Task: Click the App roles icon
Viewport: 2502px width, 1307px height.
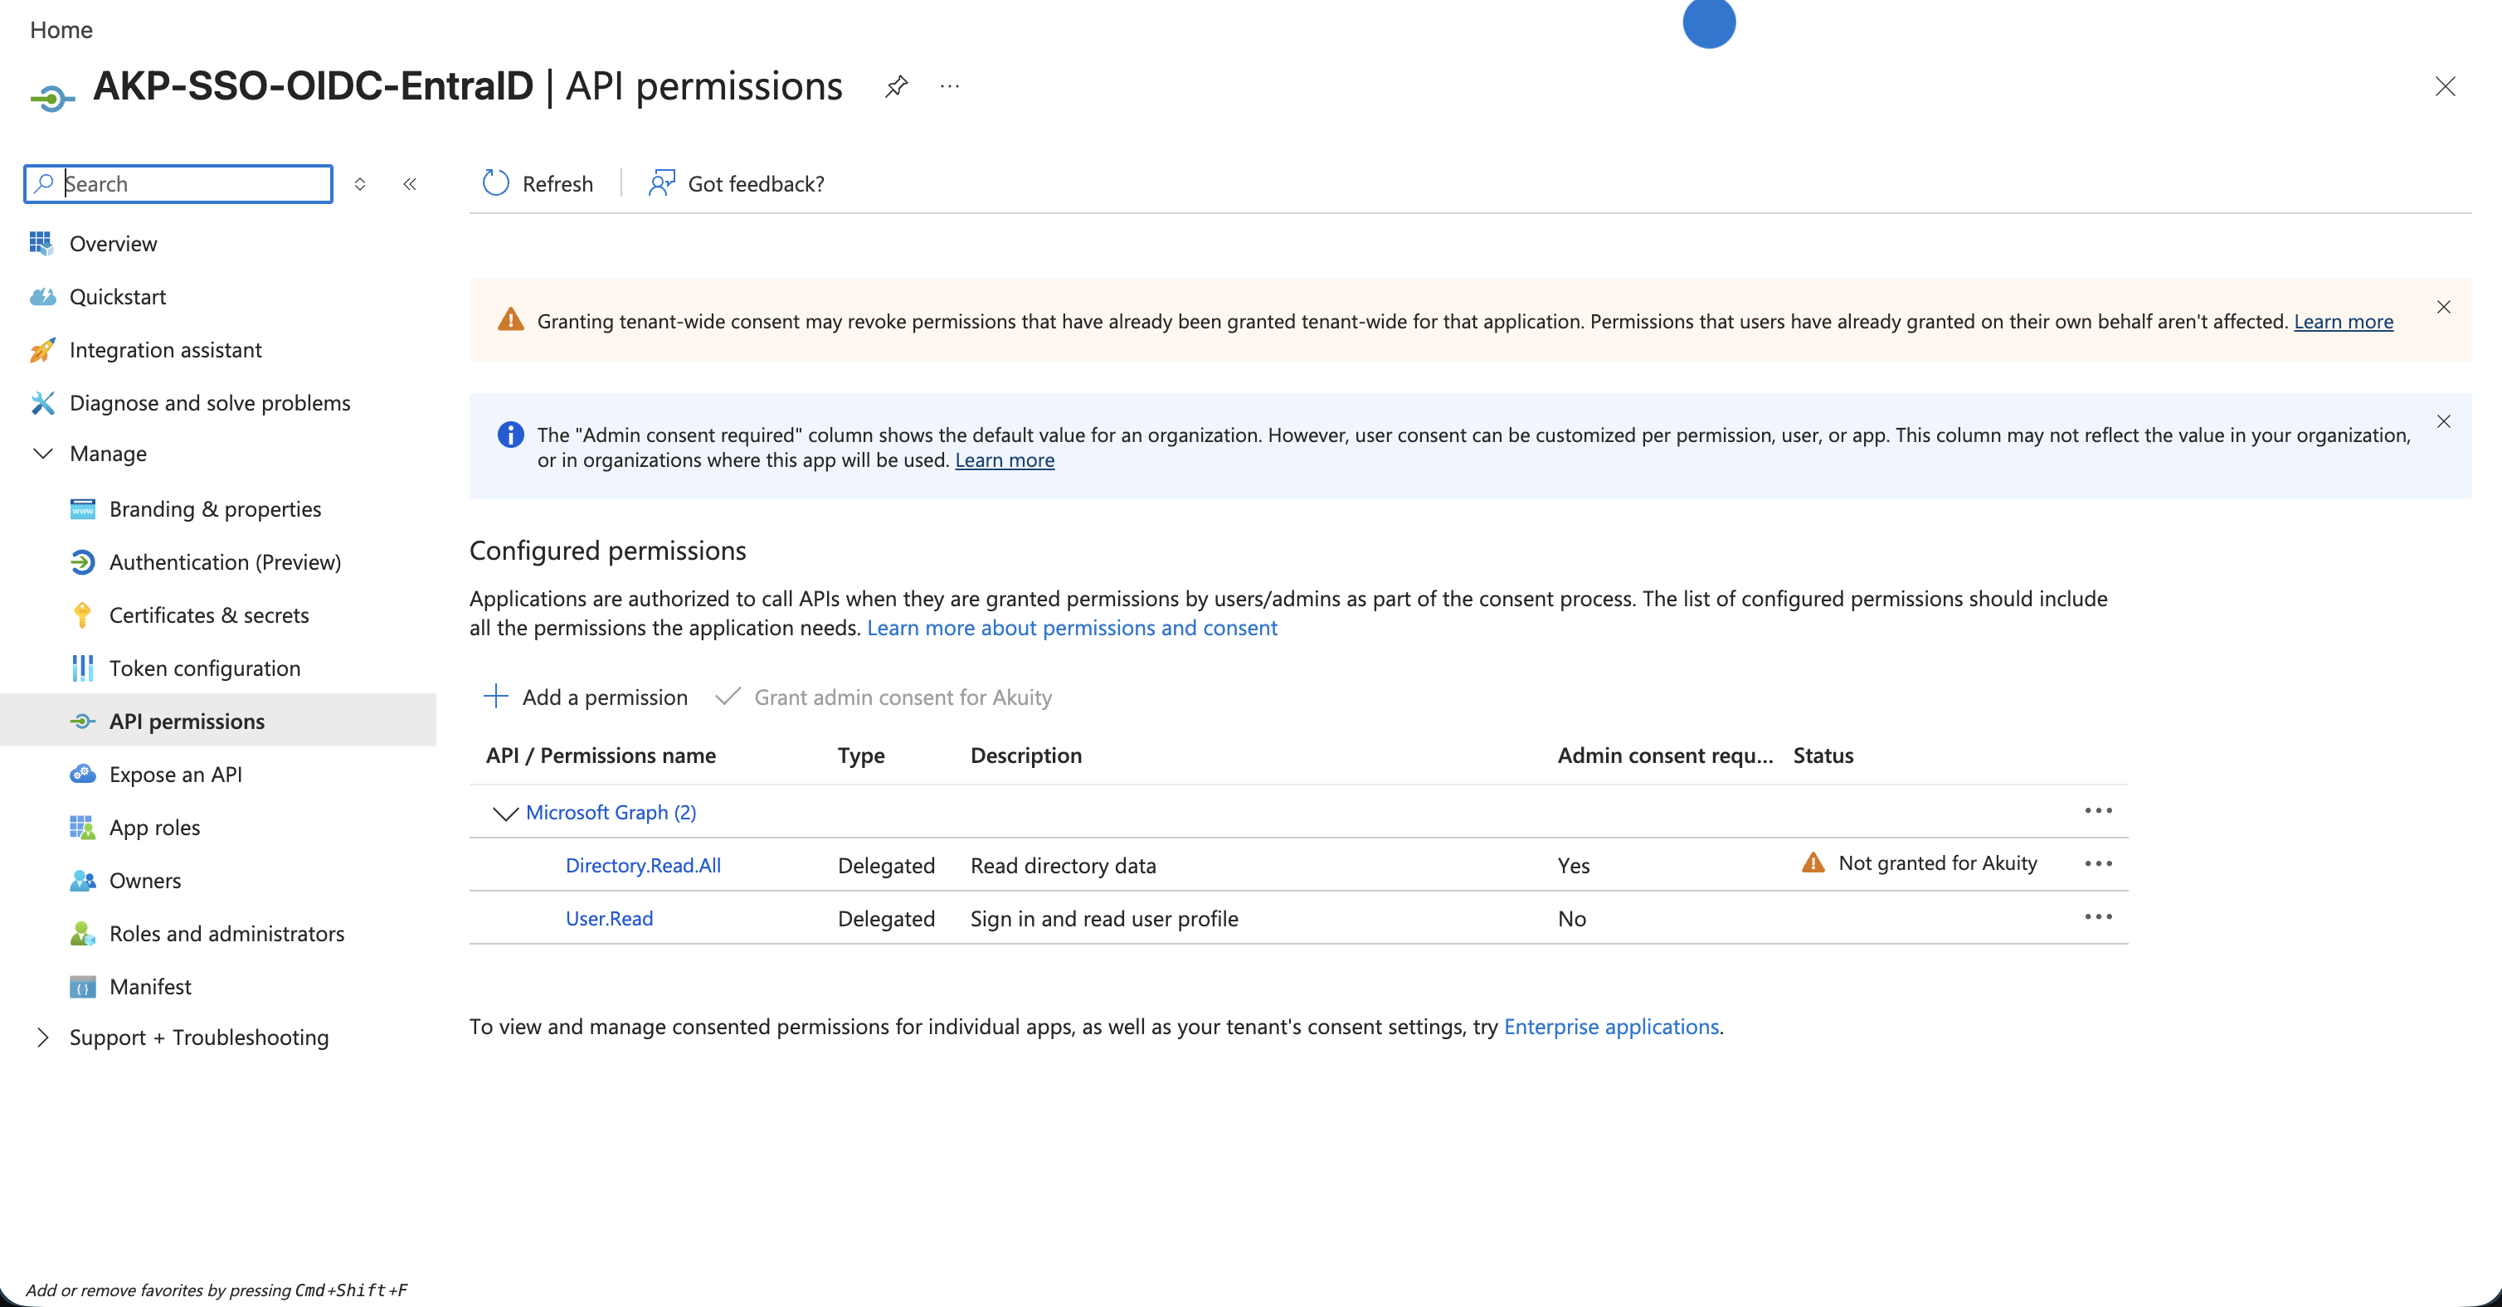Action: coord(83,828)
